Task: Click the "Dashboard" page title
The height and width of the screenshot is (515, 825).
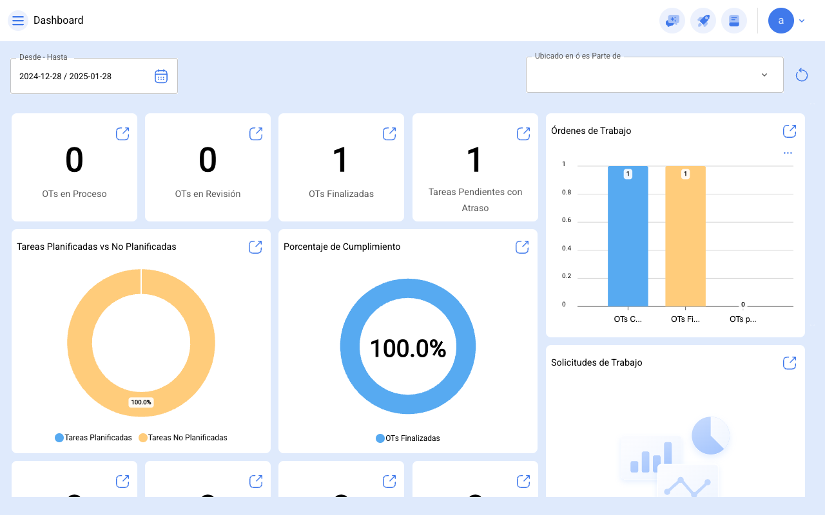Action: tap(59, 21)
